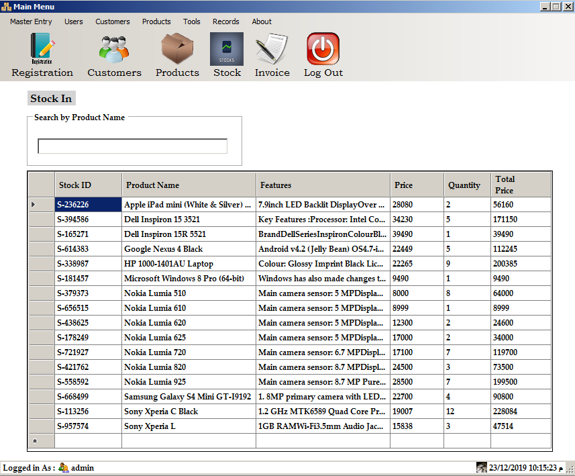Select stock ID S-236226 cell
The width and height of the screenshot is (575, 476).
click(89, 204)
